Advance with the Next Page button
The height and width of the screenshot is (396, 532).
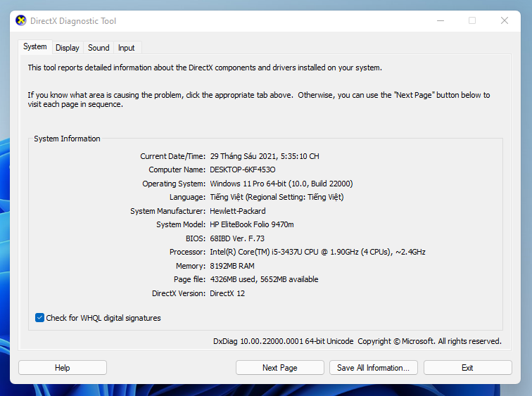pyautogui.click(x=280, y=368)
